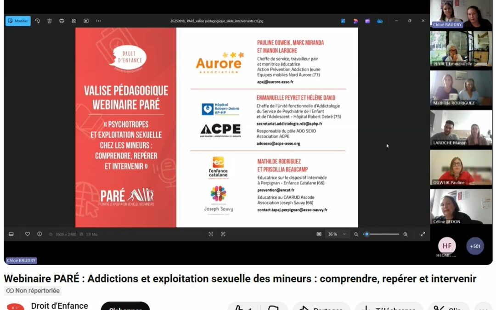Click the adosexo@acpe-asso.org email on the slide

click(278, 144)
